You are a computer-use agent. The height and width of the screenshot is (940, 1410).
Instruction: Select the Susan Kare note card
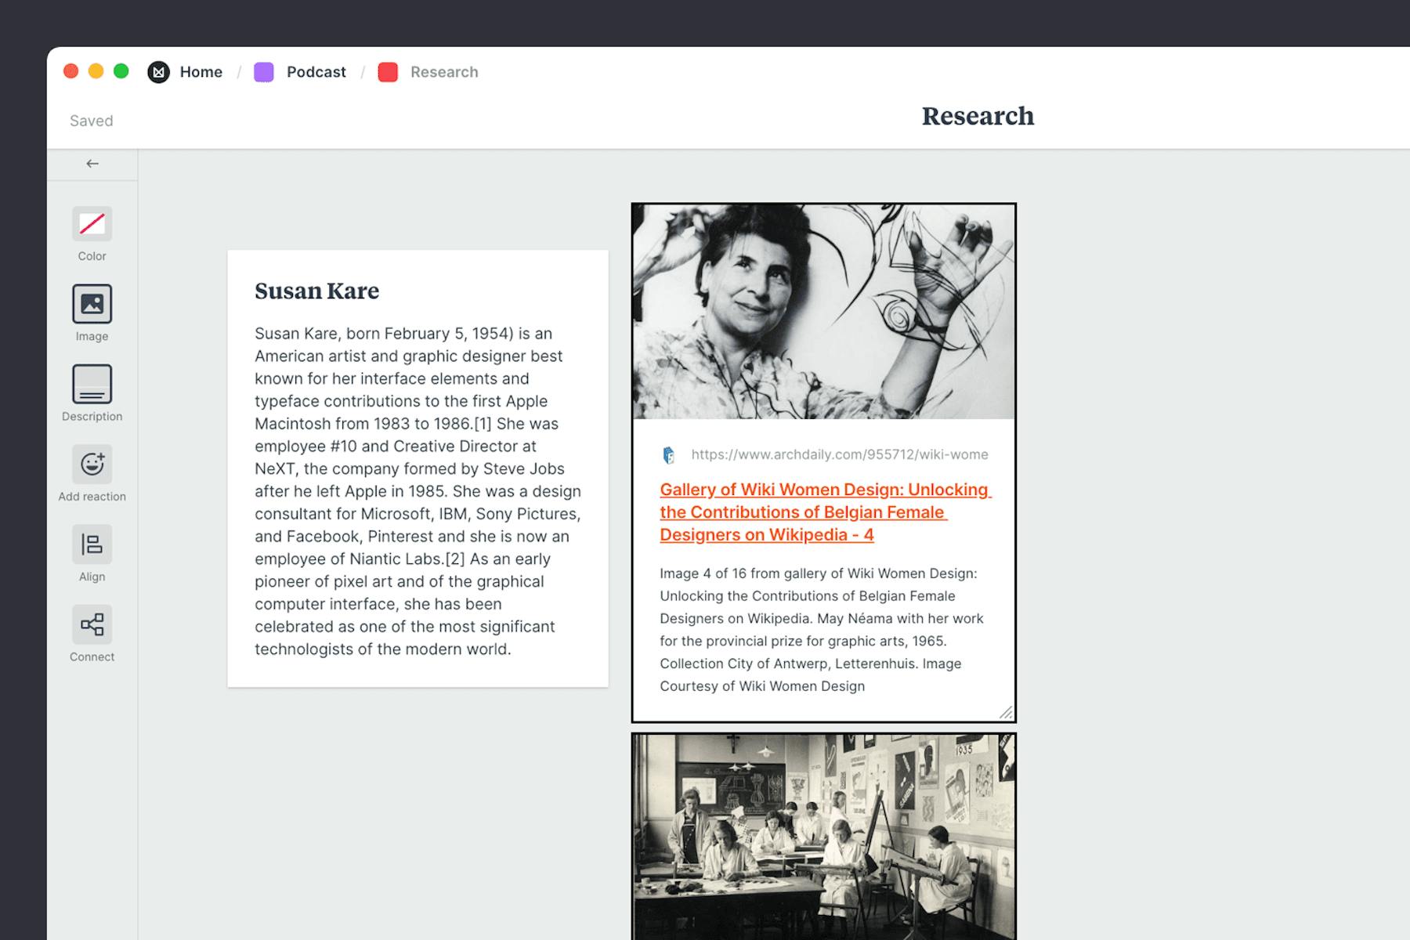[x=418, y=468]
